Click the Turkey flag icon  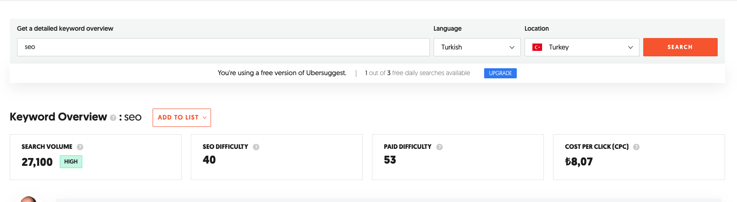coord(537,47)
